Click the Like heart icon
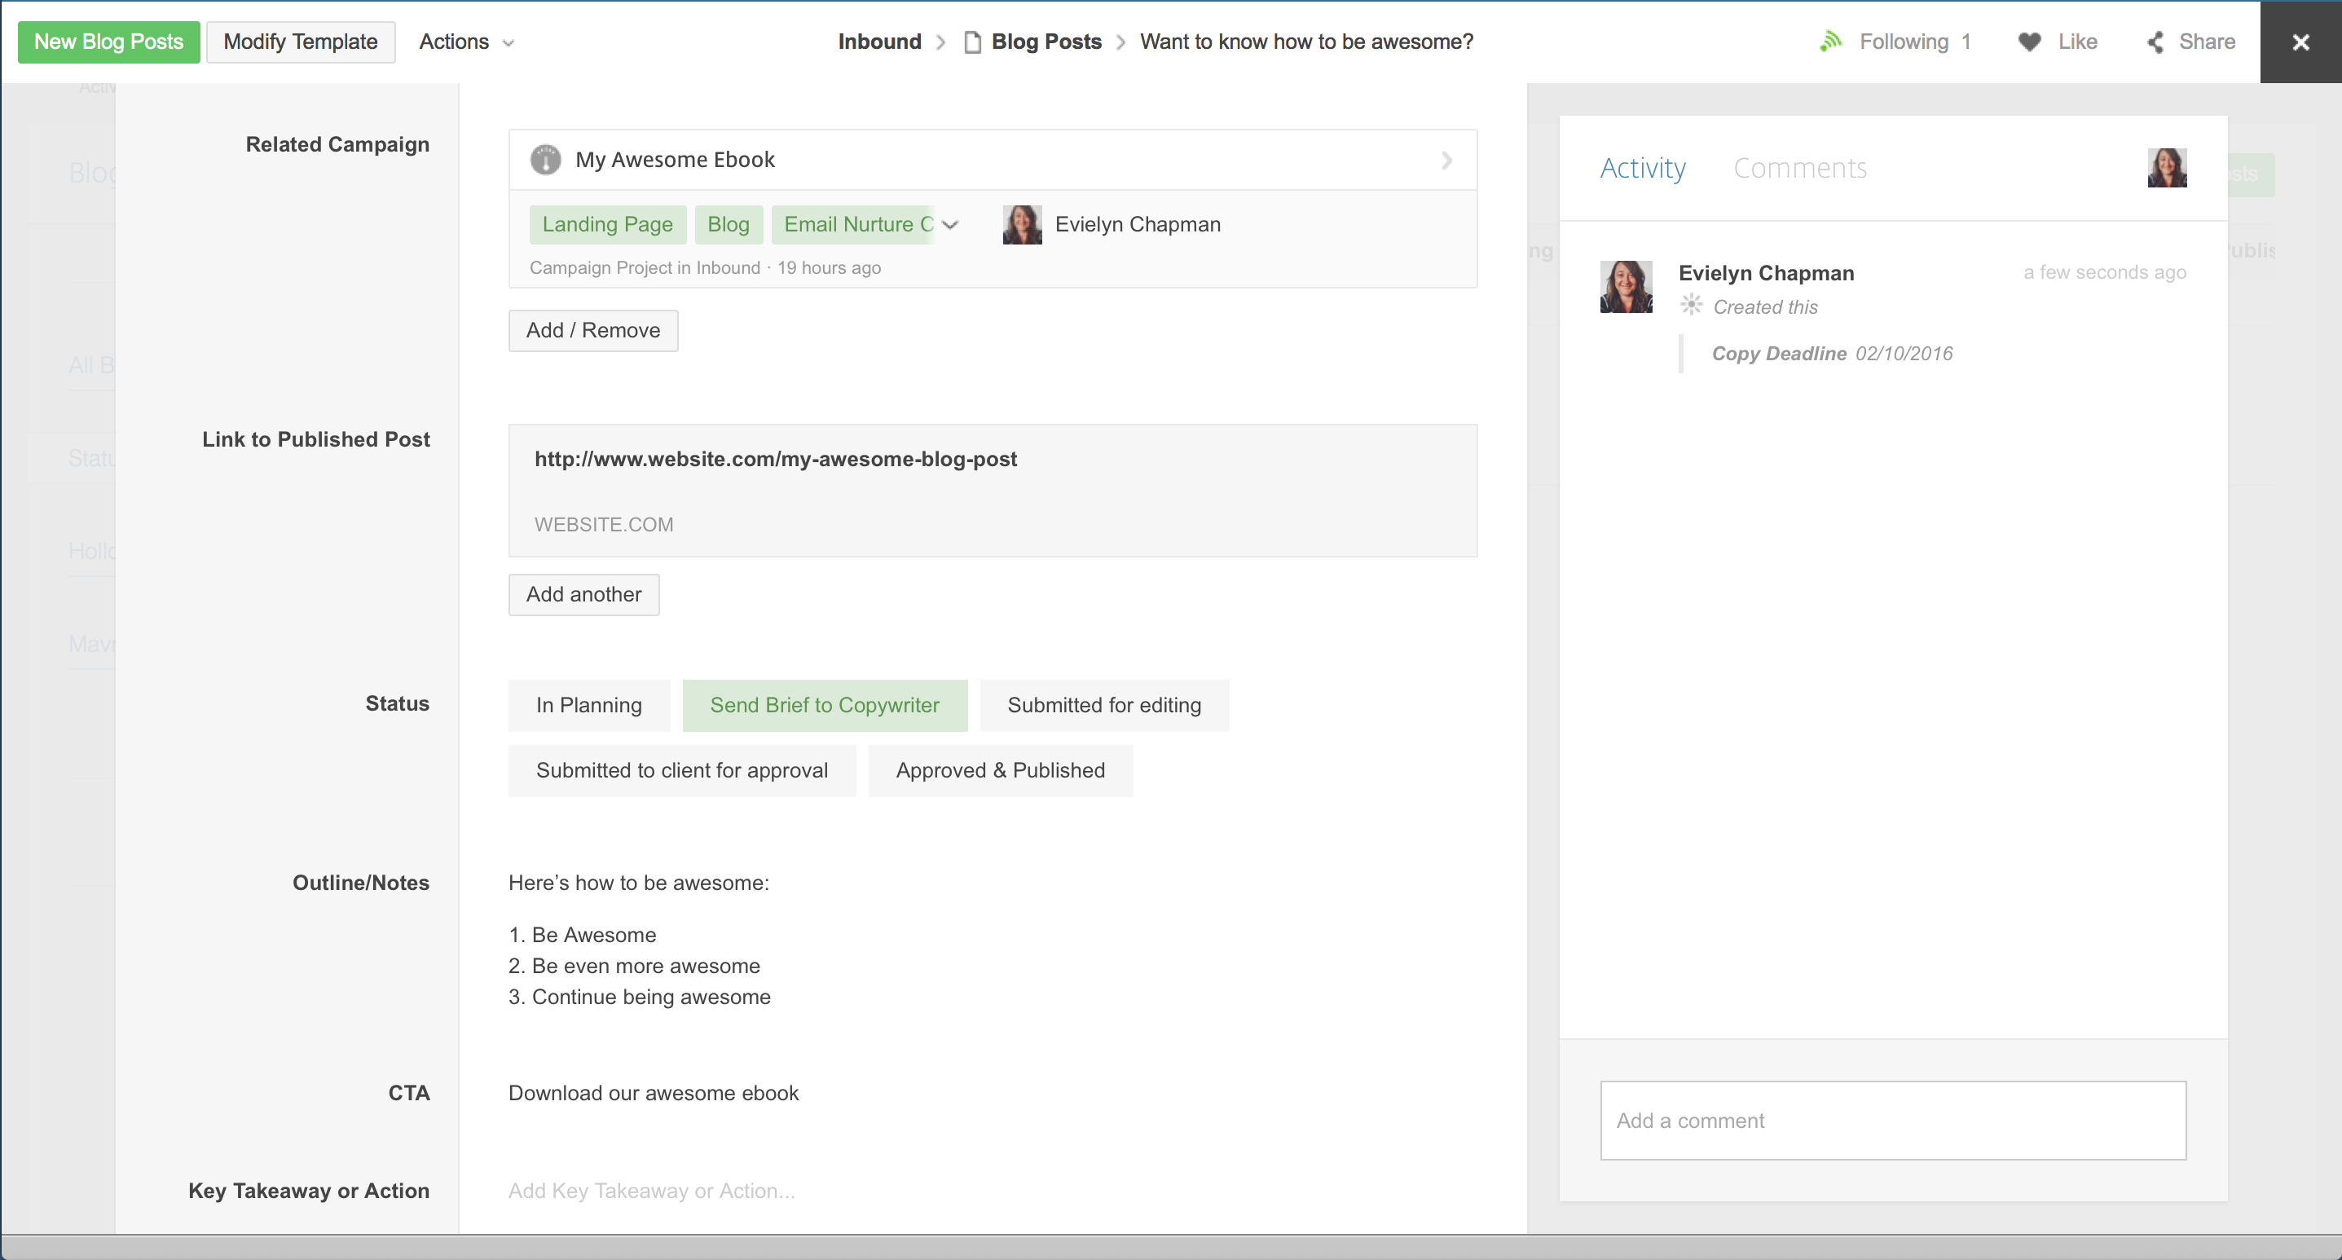Image resolution: width=2342 pixels, height=1260 pixels. [x=2029, y=42]
